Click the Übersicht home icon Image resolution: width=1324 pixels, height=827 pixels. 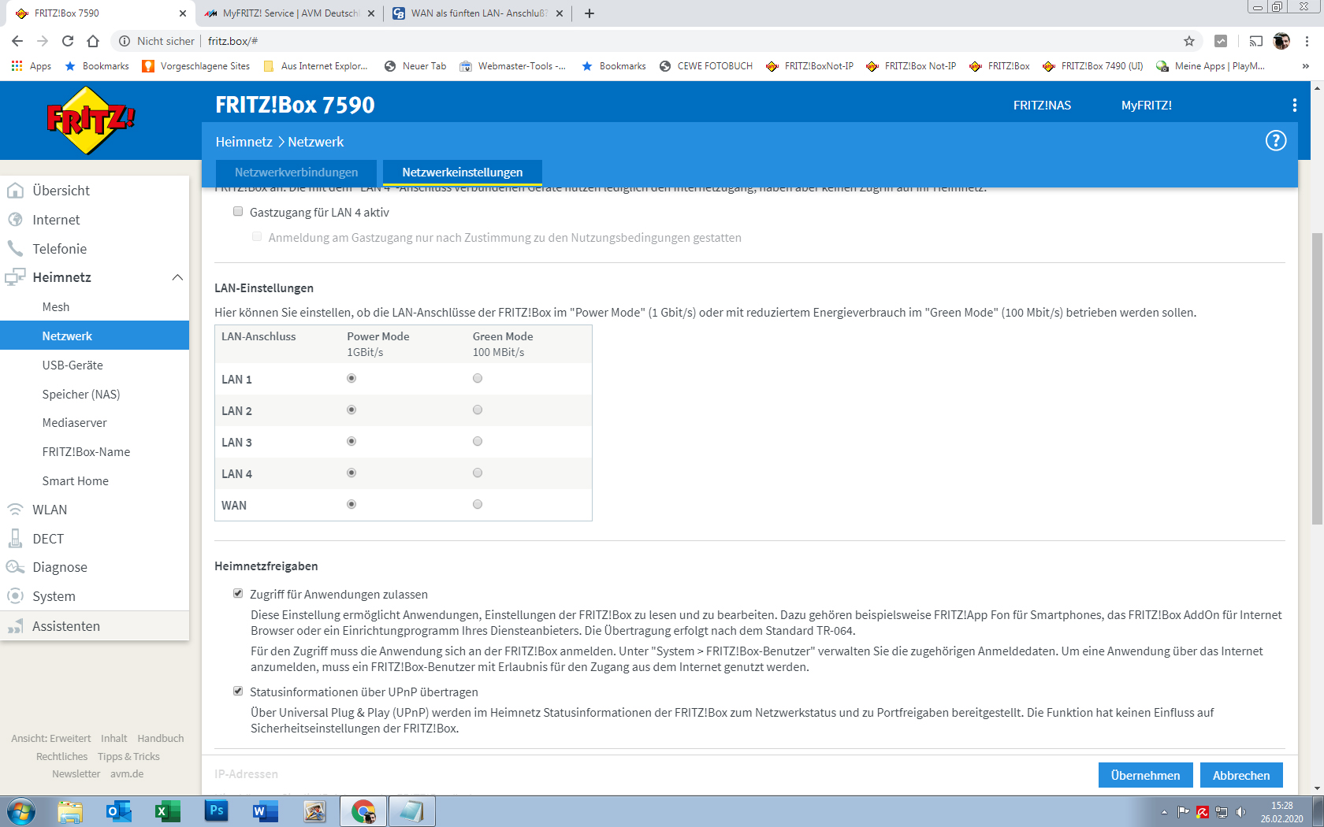(15, 191)
